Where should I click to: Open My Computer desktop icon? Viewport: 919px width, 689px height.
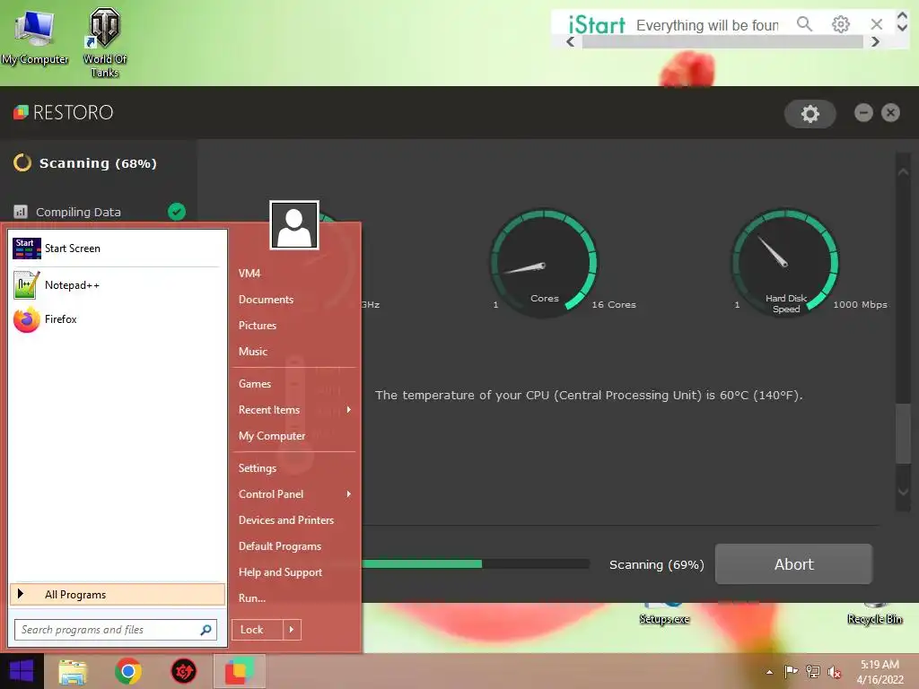35,36
